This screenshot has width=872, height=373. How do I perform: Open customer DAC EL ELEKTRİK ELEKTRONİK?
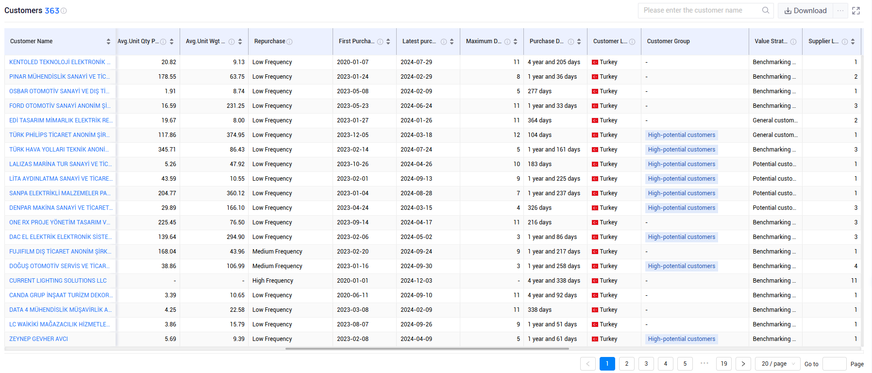point(60,237)
